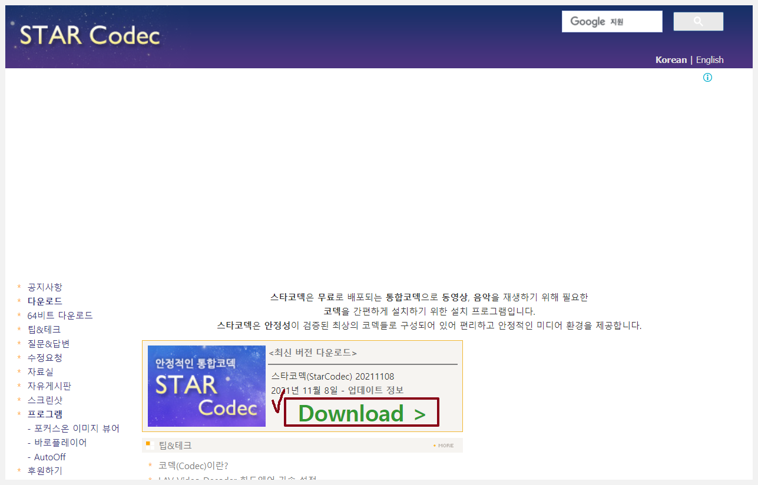Click the STAR Codec banner thumbnail
Viewport: 758px width, 485px height.
[207, 386]
